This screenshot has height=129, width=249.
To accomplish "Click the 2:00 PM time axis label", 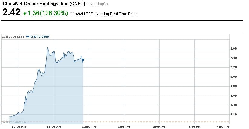I will [160, 127].
